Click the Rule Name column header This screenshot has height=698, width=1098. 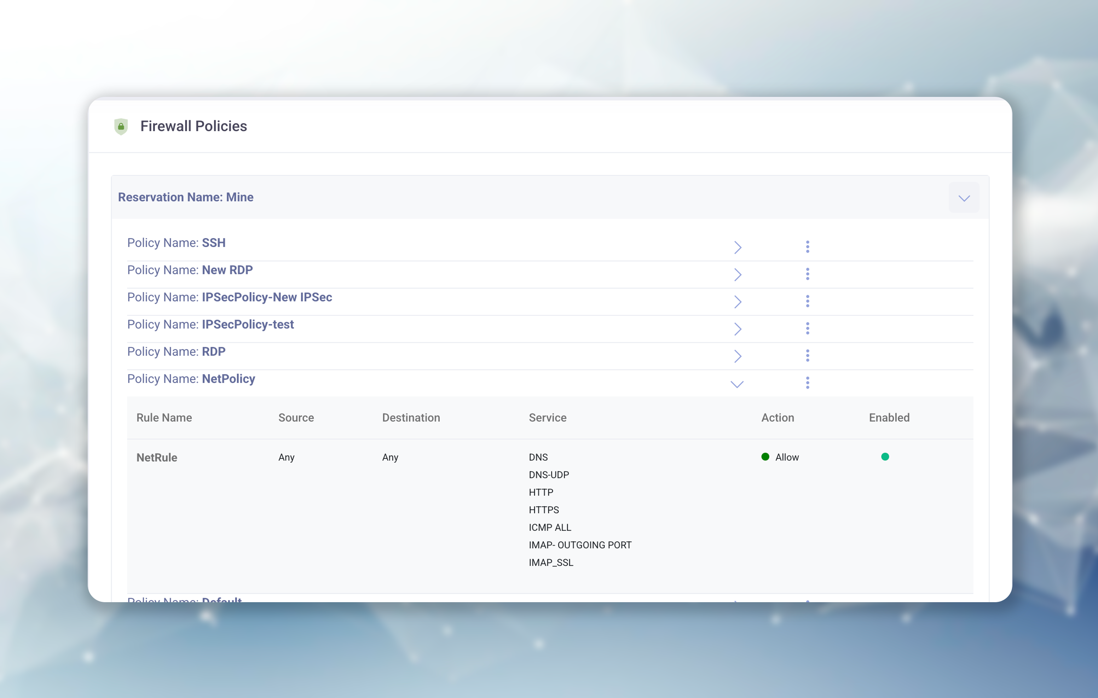tap(164, 418)
